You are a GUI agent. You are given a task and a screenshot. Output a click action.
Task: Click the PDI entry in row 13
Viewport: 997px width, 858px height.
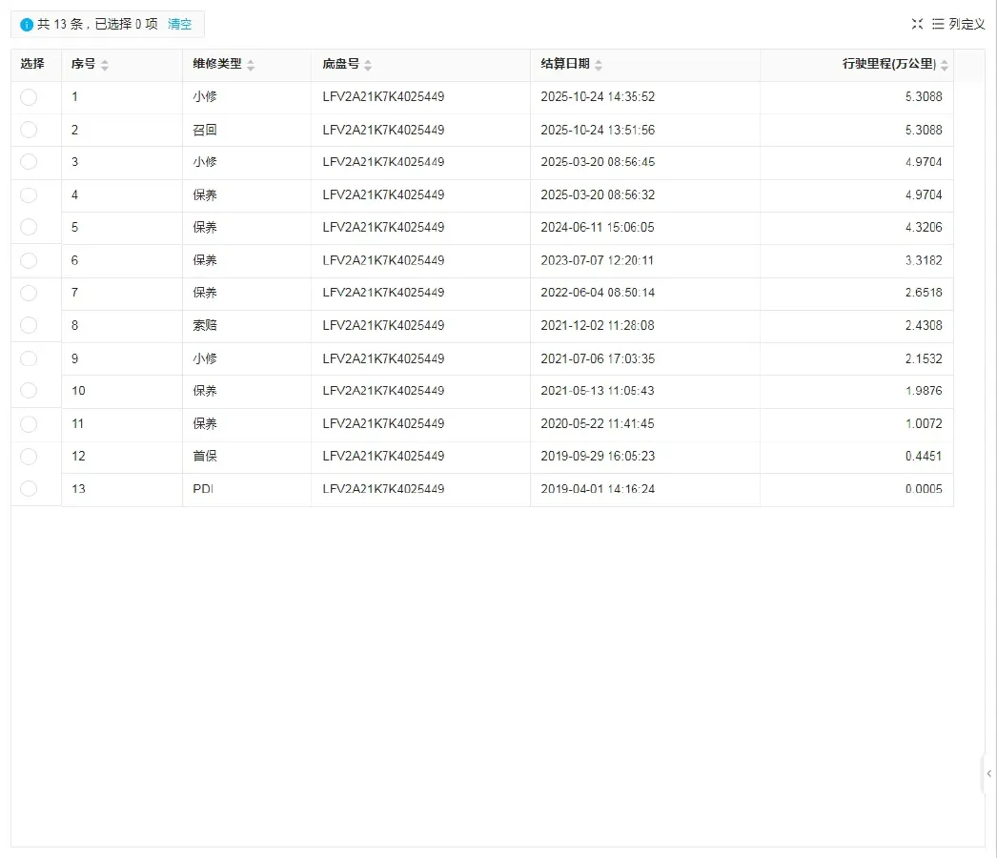click(x=203, y=489)
